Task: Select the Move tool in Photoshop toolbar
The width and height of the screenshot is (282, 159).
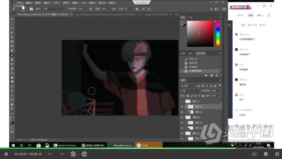Action: 12,19
